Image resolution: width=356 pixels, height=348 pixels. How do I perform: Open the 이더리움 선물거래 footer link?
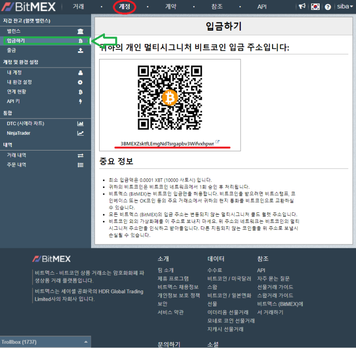pos(228,313)
